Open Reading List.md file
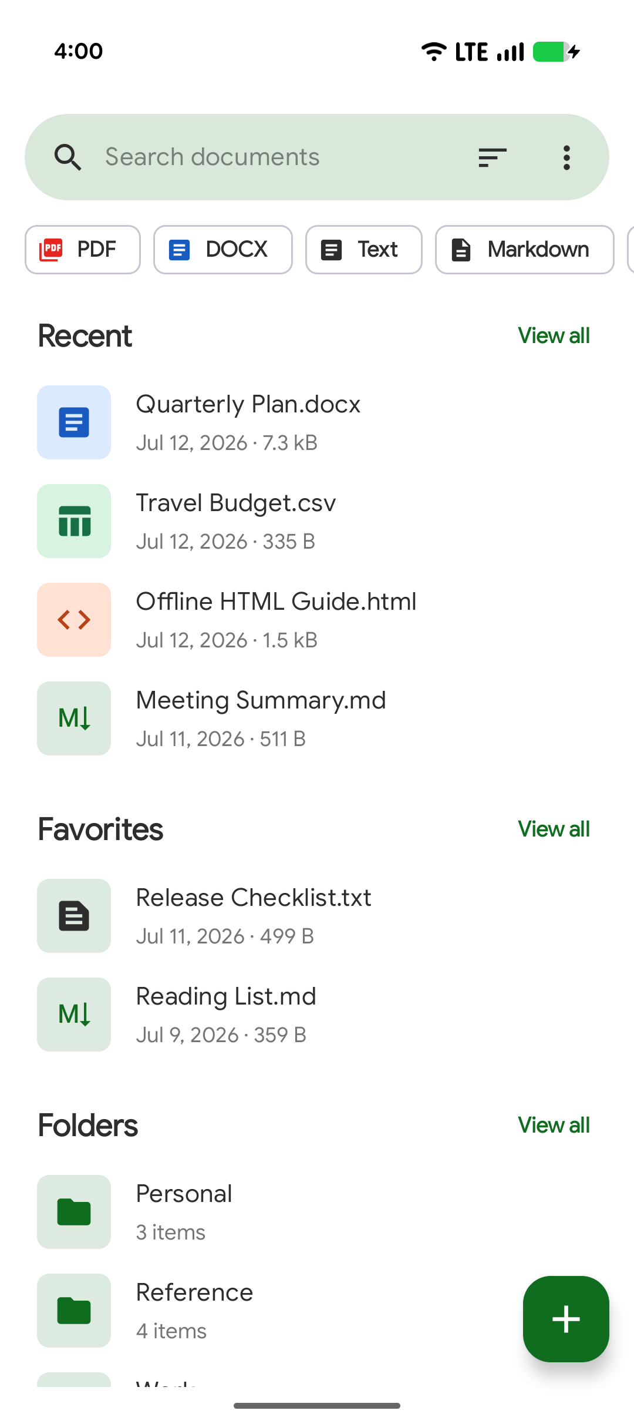Viewport: 634px width, 1424px height. [x=317, y=1015]
